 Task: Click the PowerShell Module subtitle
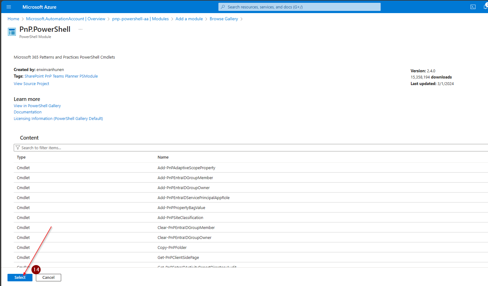point(35,37)
